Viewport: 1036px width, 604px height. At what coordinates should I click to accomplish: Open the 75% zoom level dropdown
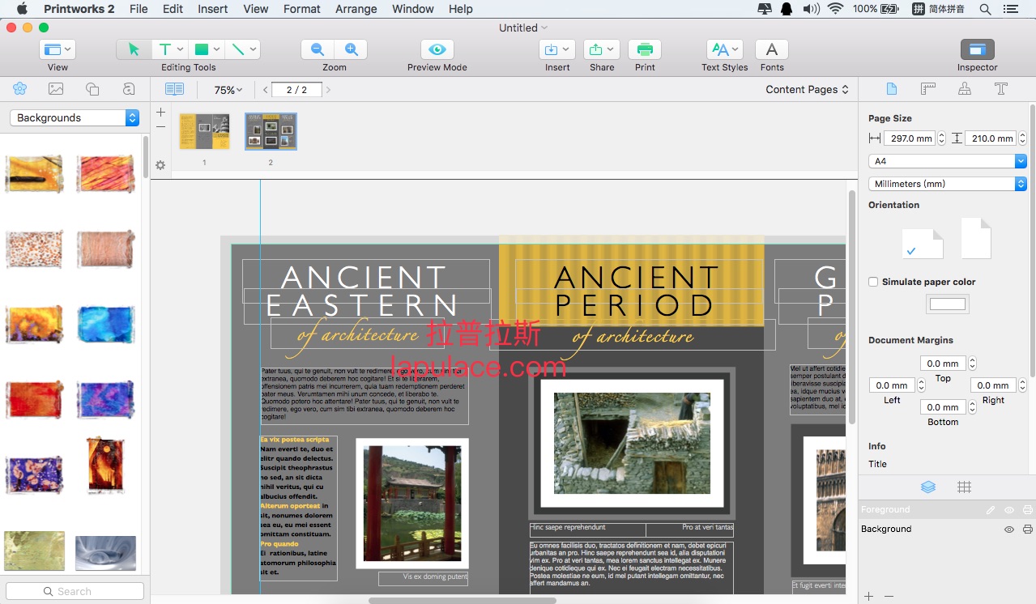228,90
